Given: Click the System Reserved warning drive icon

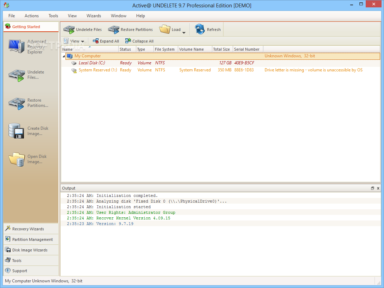Looking at the screenshot, I should 74,70.
